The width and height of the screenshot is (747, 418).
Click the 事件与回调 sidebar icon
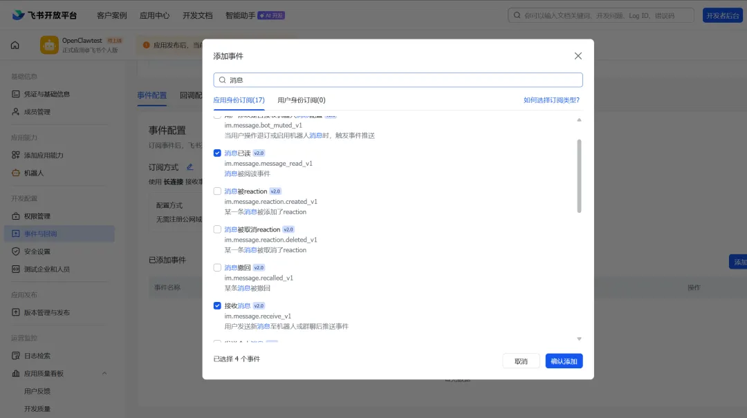click(x=16, y=234)
